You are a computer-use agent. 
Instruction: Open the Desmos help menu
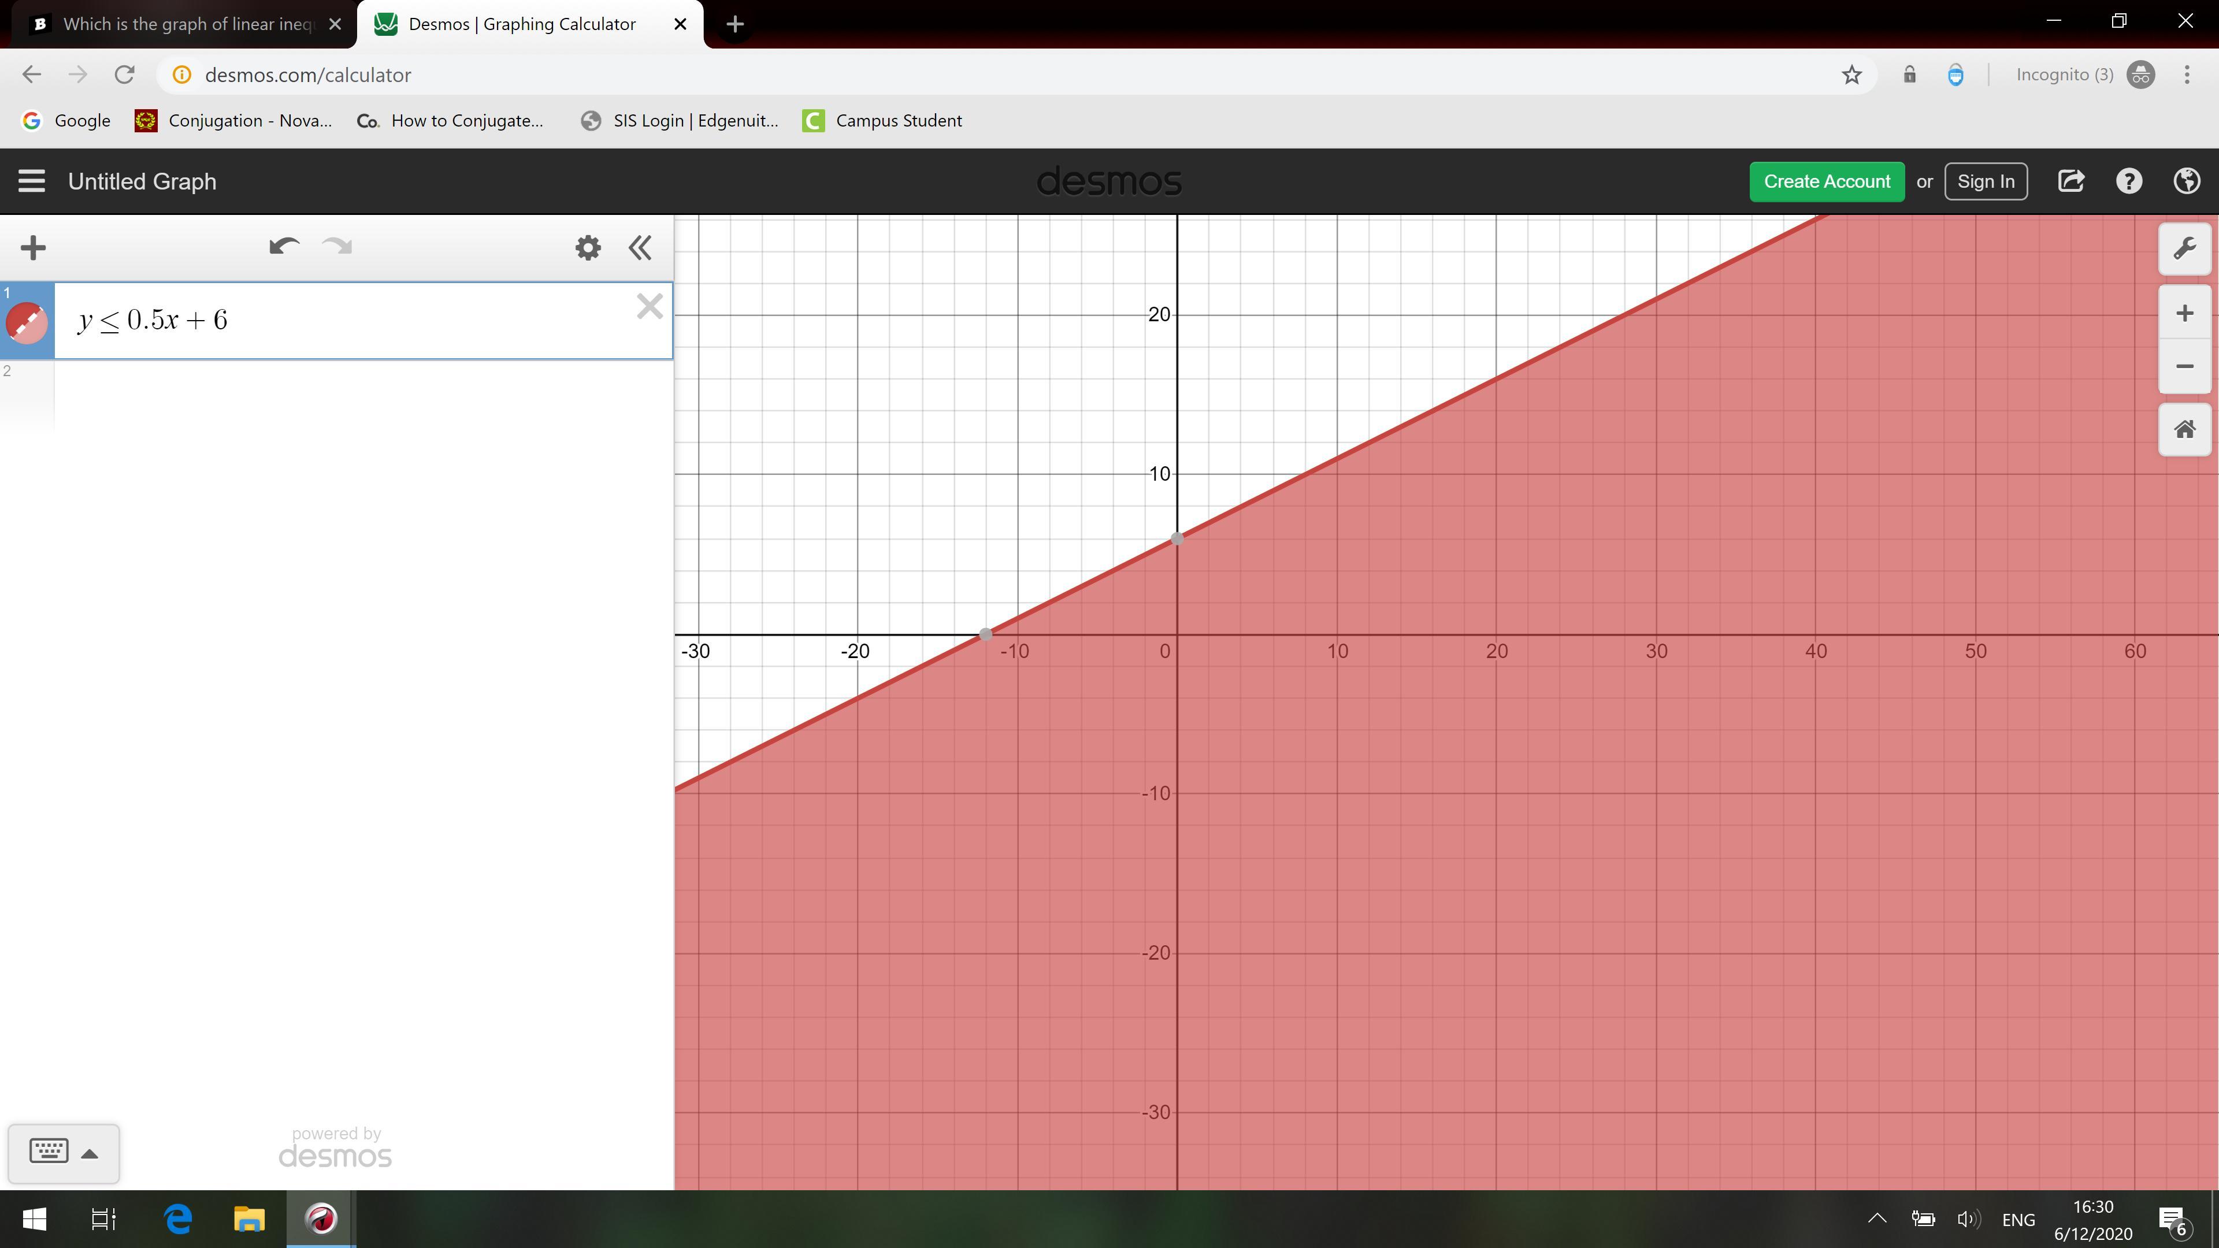pos(2128,182)
